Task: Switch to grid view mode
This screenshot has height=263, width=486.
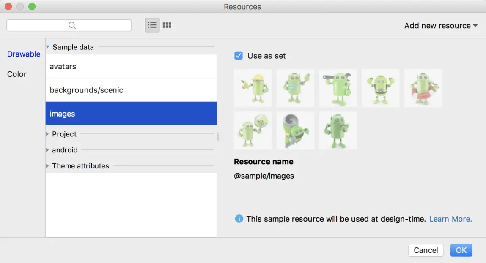Action: pos(167,25)
